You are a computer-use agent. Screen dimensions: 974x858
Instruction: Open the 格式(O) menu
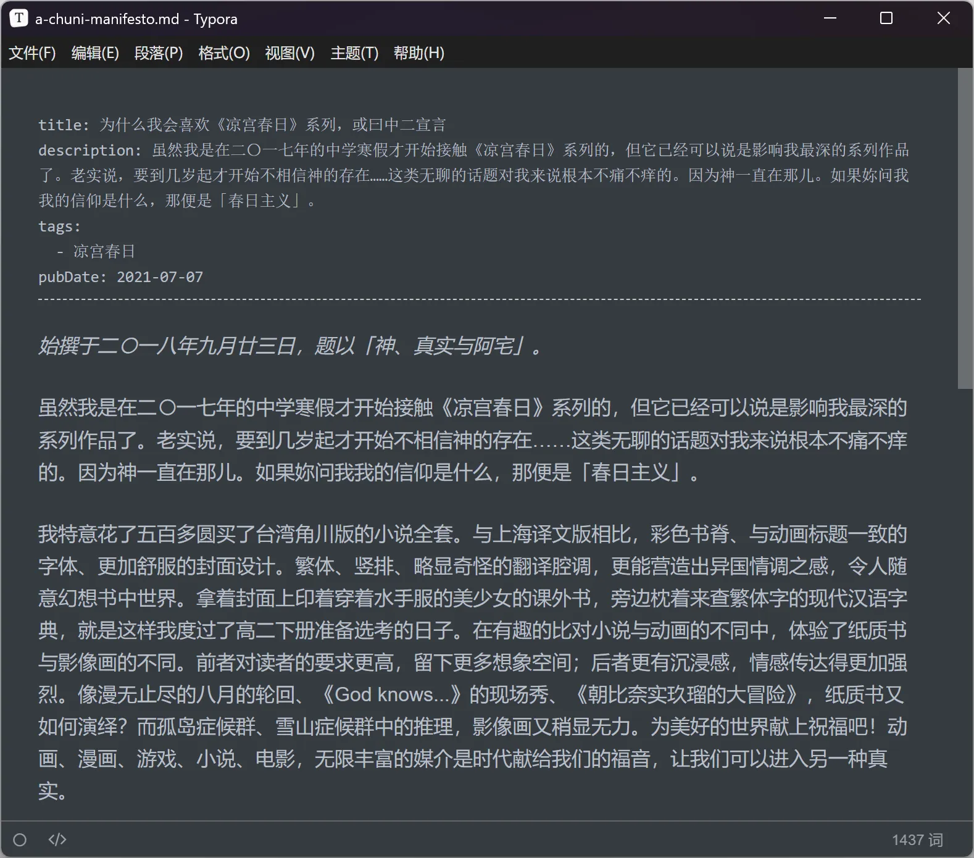pos(224,53)
